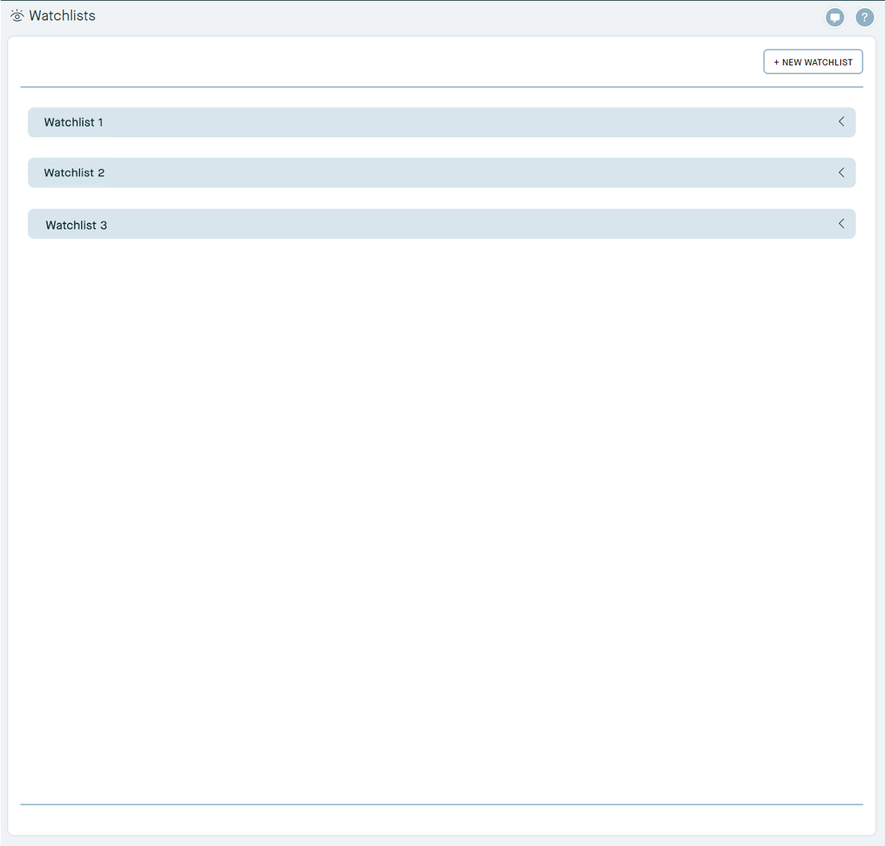The height and width of the screenshot is (846, 885).
Task: Toggle visibility of Watchlist 3 contents
Action: [x=841, y=223]
